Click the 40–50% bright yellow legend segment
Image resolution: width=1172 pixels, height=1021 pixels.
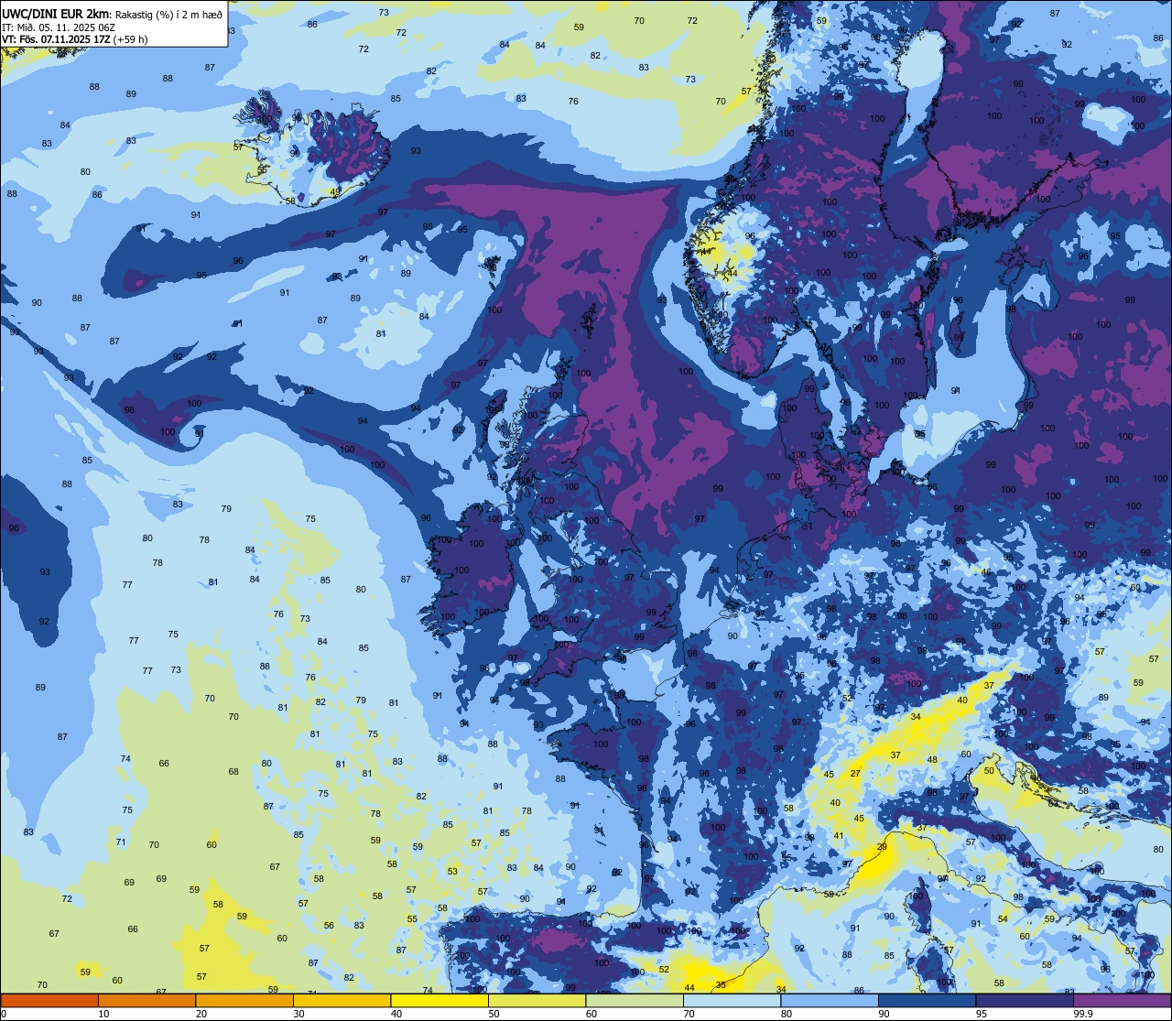click(439, 1000)
